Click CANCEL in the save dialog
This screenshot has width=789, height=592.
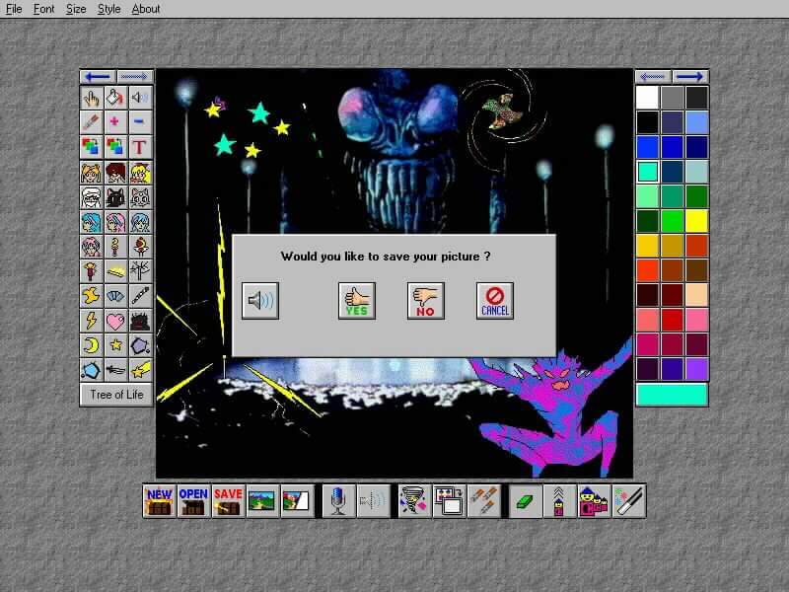495,301
